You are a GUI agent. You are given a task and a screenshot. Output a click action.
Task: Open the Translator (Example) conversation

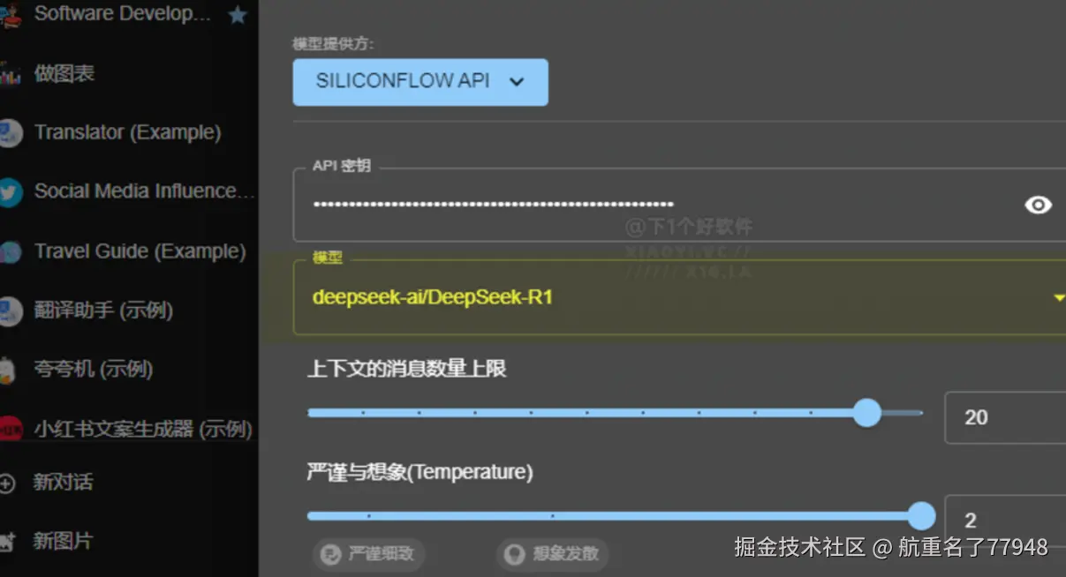click(129, 133)
